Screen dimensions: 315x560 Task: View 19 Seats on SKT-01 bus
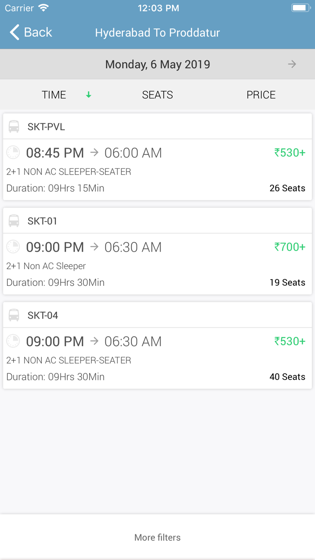pyautogui.click(x=287, y=282)
